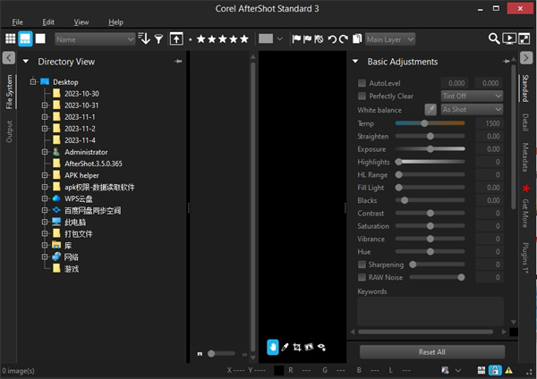
Task: Click the Exposure slider track
Action: (x=430, y=148)
